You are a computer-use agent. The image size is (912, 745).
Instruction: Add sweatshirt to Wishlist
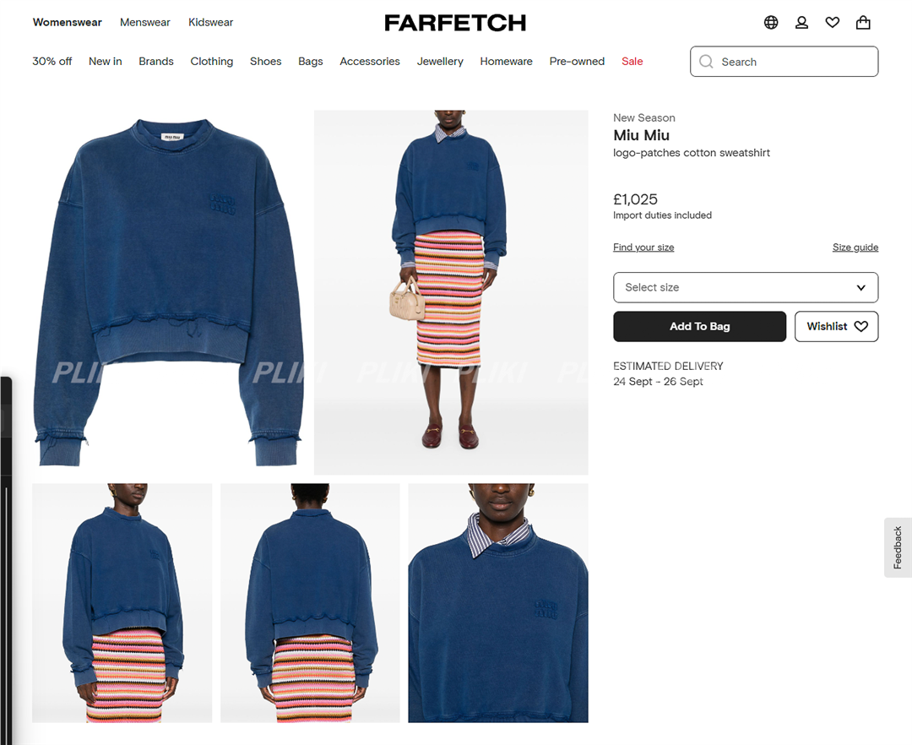[836, 326]
